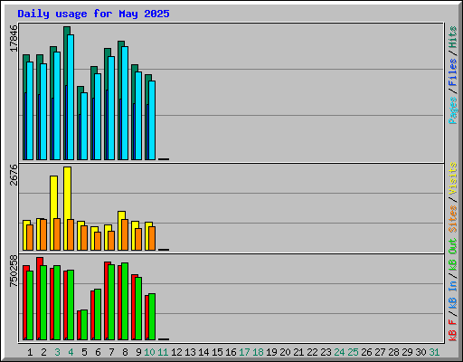The height and width of the screenshot is (362, 463).
Task: Click the kB F legend label
Action: [453, 330]
